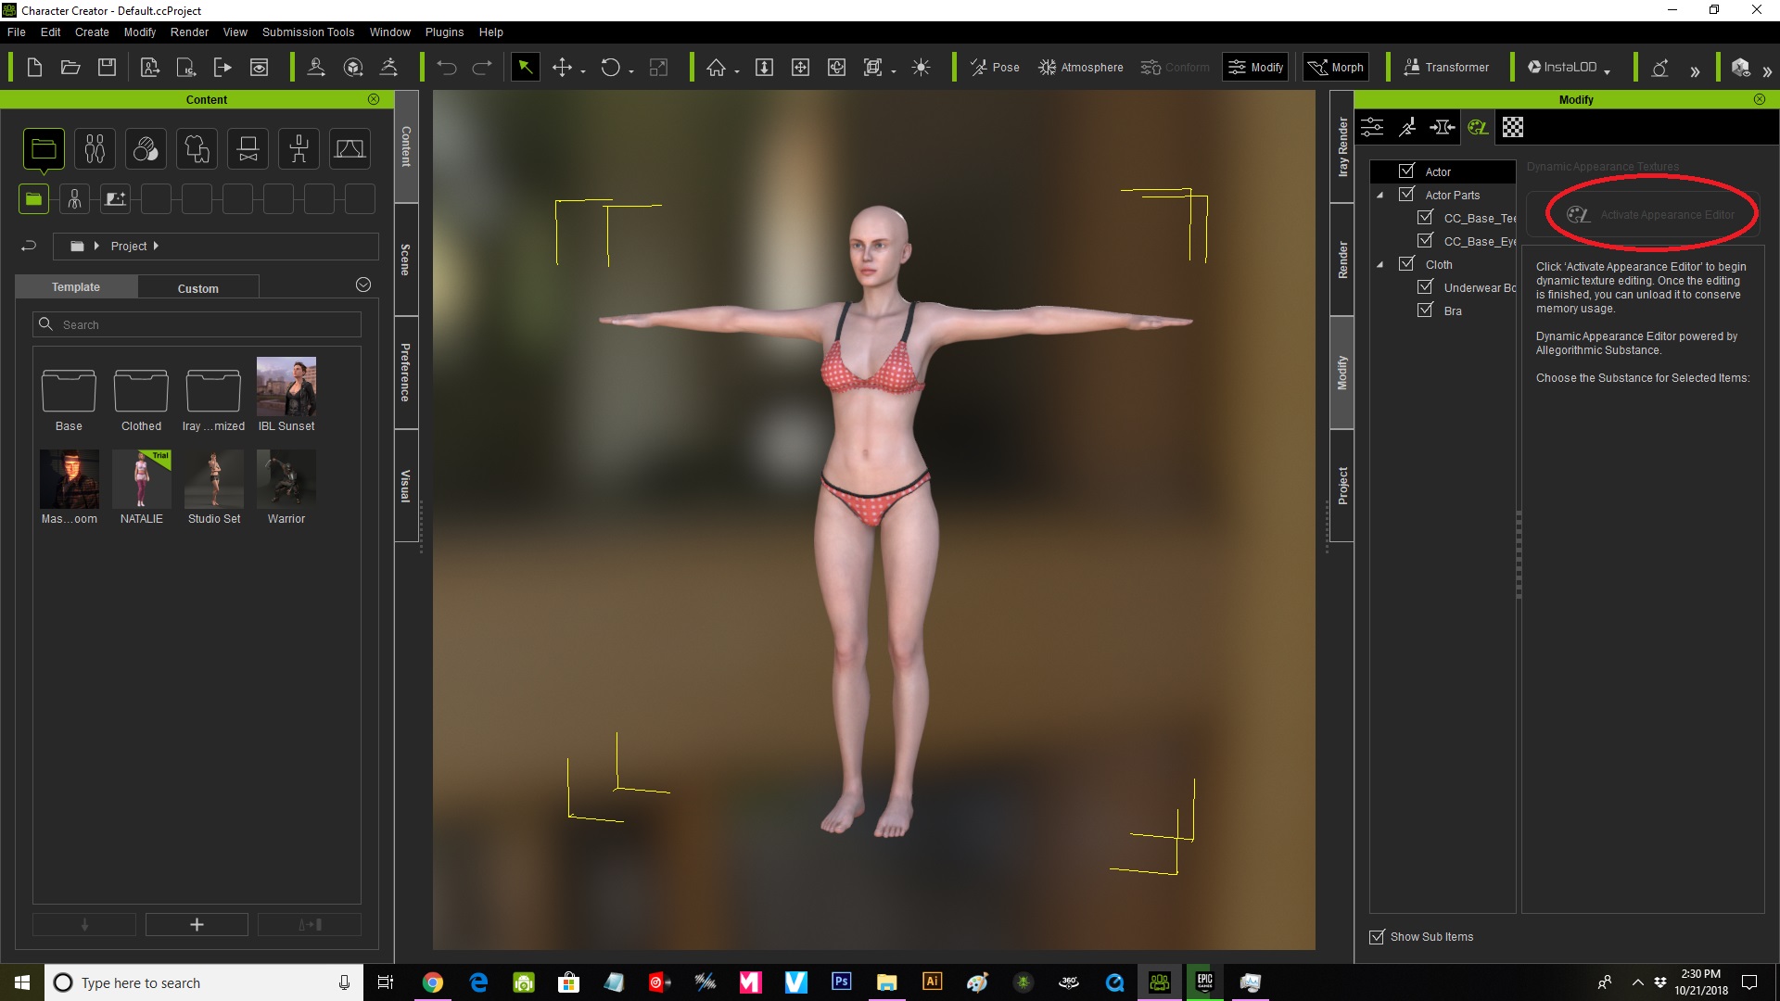The width and height of the screenshot is (1780, 1001).
Task: Toggle the Underwear Bottom checkbox
Action: click(x=1425, y=287)
